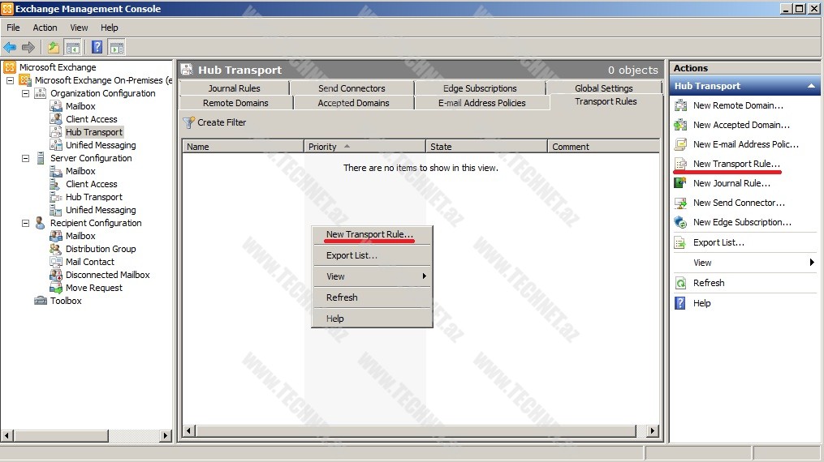The height and width of the screenshot is (462, 824).
Task: Switch to the Send Connectors tab
Action: (x=352, y=88)
